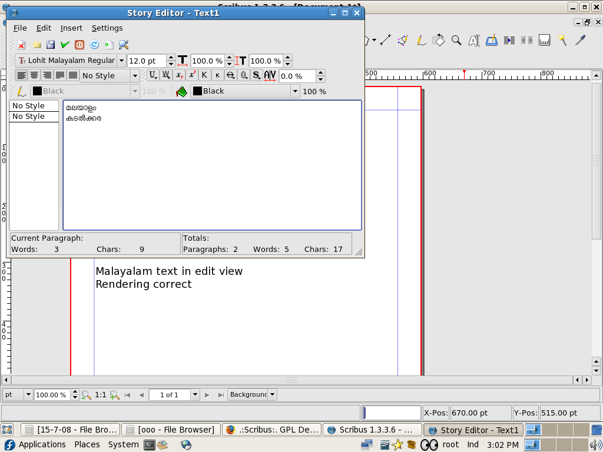Select the Zoom magnifier tool in main toolbar
603x452 pixels.
456,40
